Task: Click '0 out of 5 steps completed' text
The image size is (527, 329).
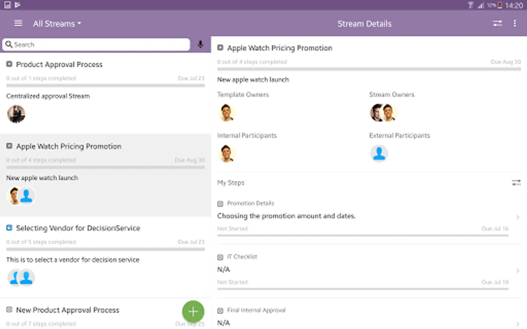Action: 41,242
